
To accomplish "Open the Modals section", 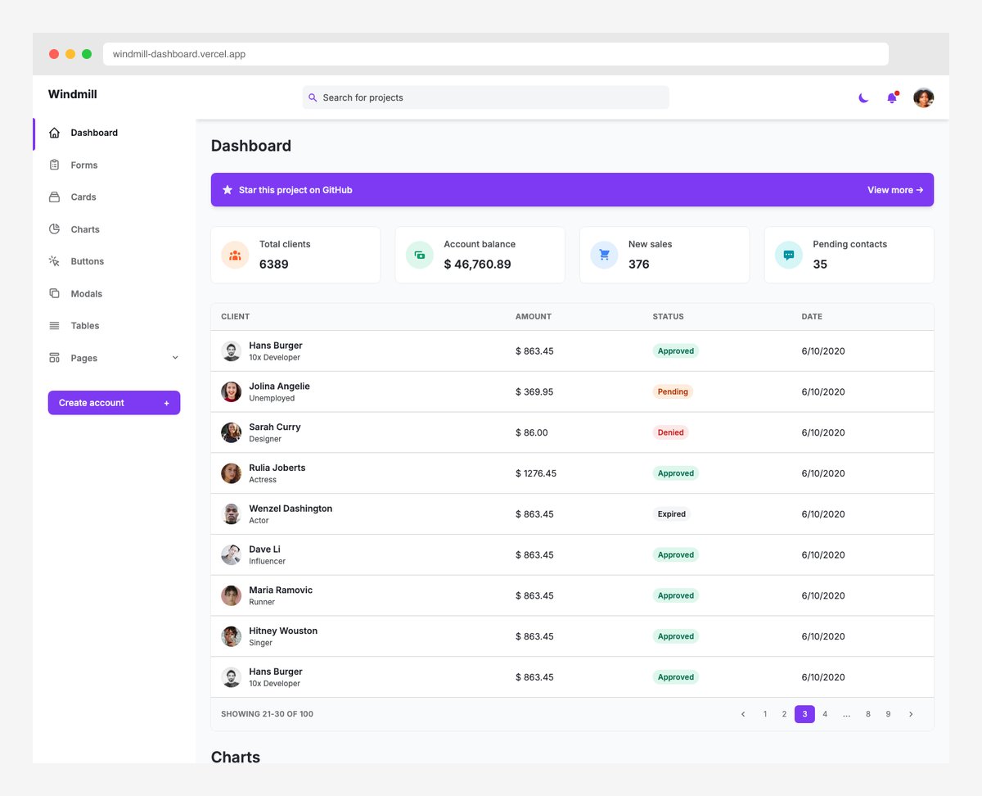I will [x=85, y=293].
